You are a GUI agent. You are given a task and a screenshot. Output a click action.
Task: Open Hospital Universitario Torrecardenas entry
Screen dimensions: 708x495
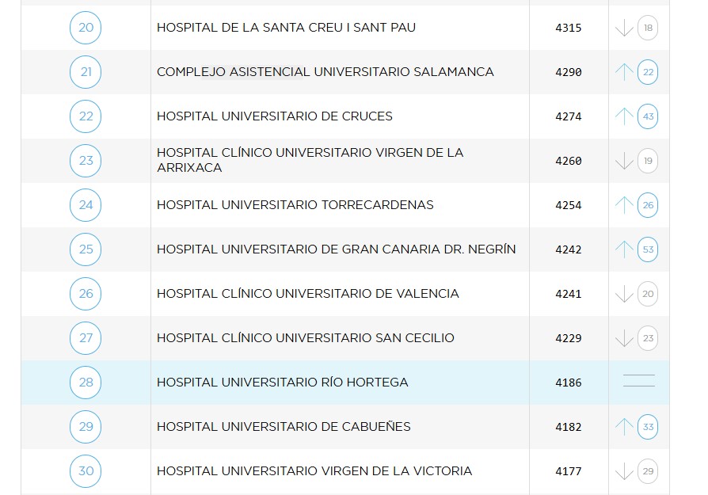pos(295,205)
